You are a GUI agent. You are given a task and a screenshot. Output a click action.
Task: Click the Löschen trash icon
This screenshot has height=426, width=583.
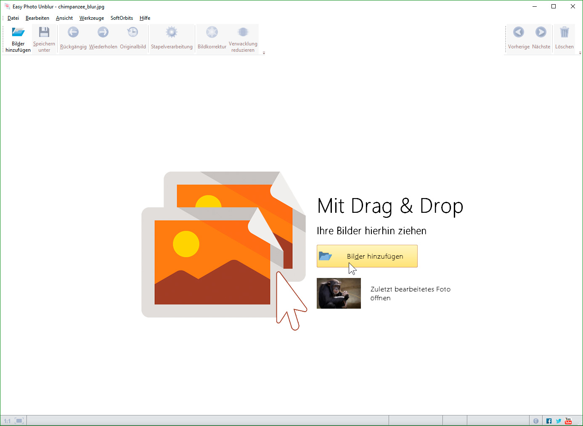tap(564, 33)
